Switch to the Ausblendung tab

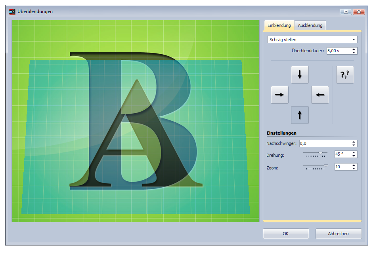[310, 25]
